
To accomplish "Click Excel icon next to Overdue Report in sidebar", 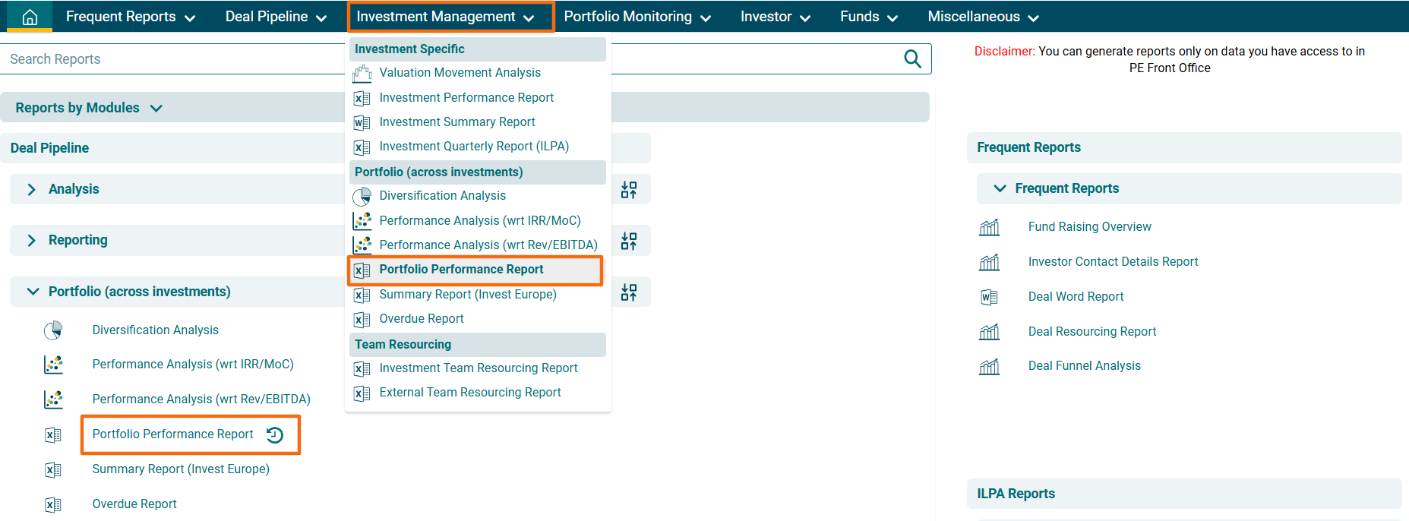I will point(53,504).
